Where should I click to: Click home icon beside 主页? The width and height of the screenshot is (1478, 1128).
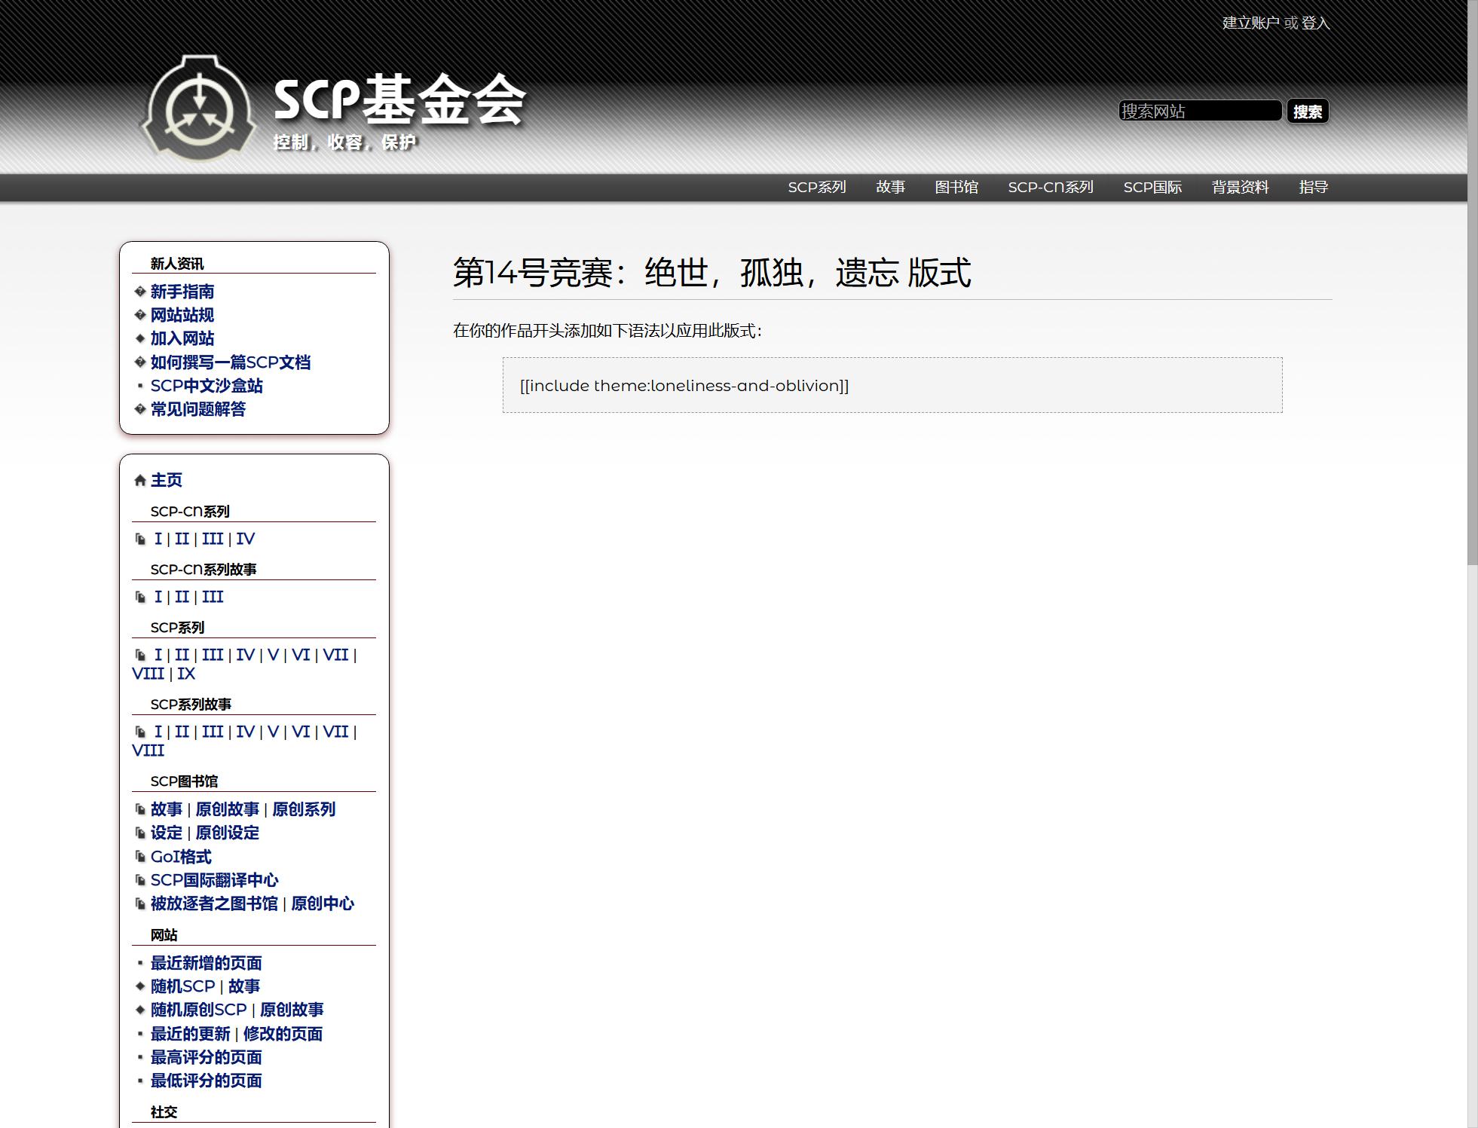[x=139, y=481]
